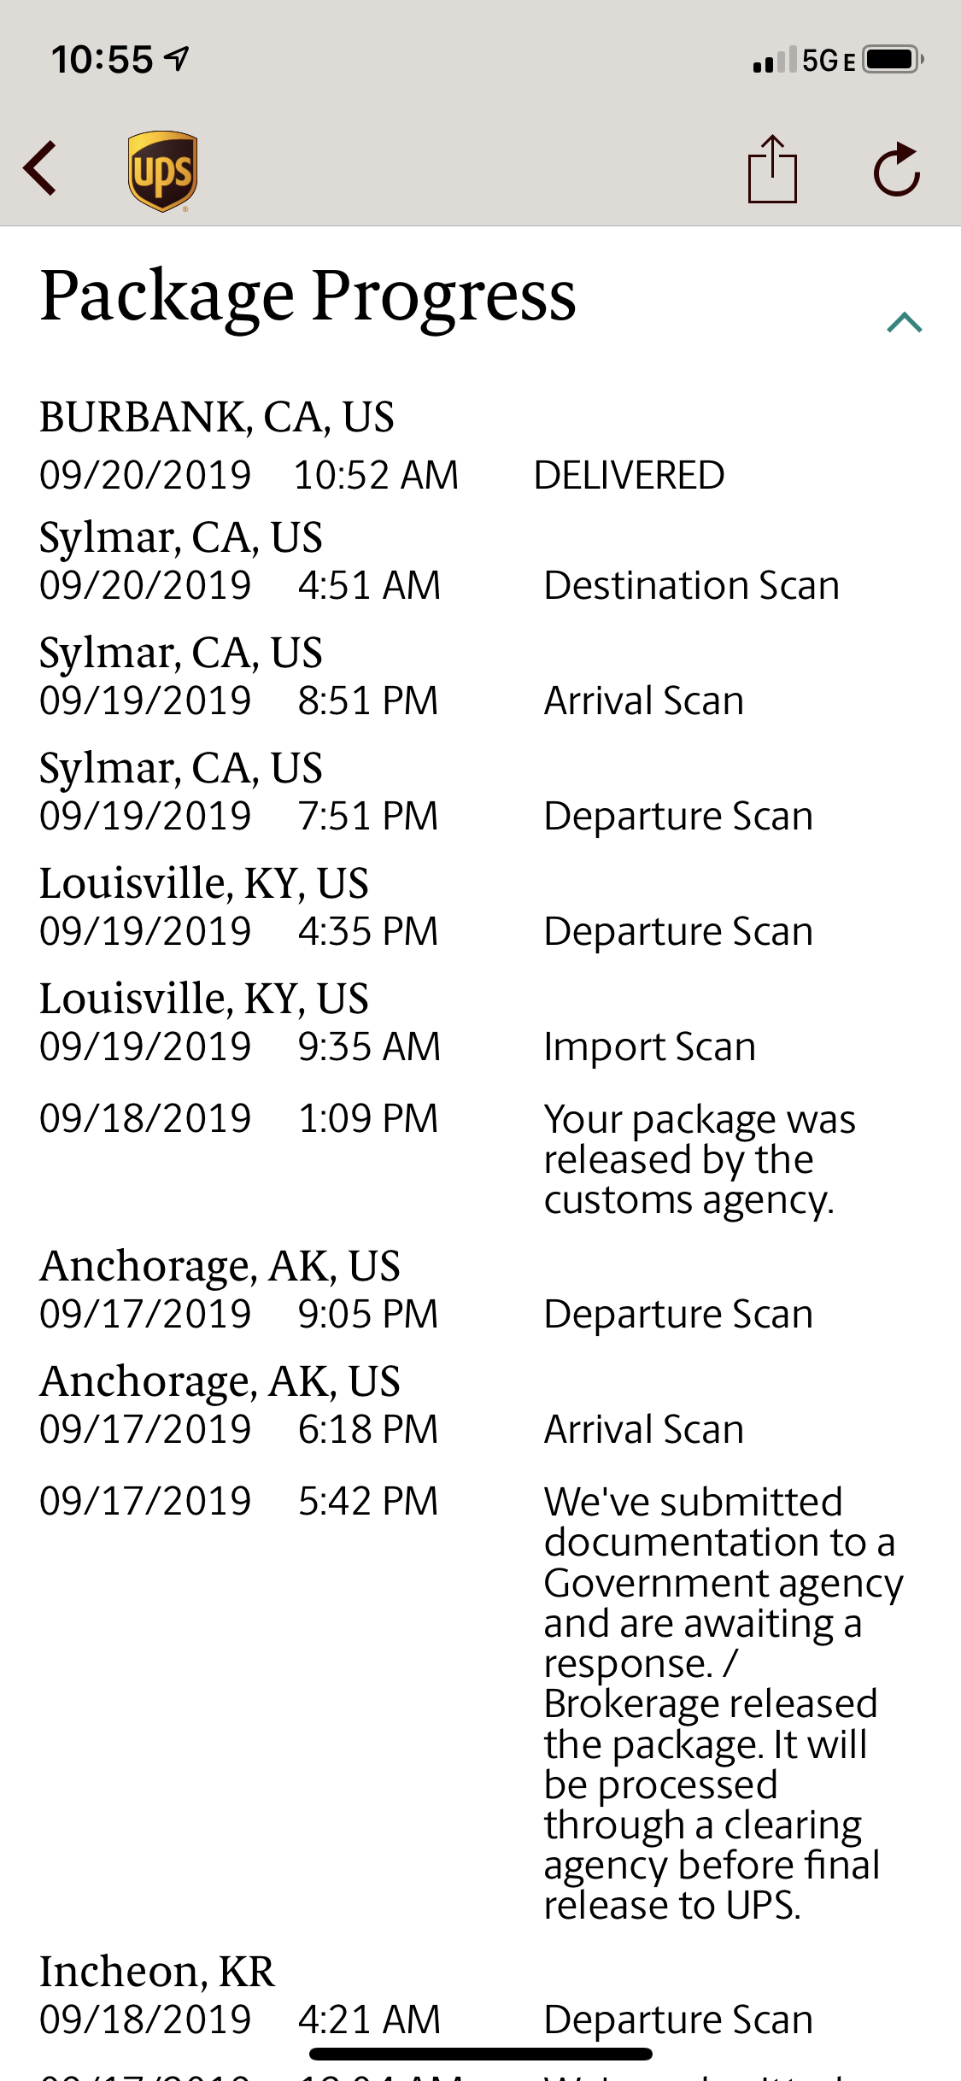
Task: Collapse Package Progress with the chevron
Action: point(905,322)
